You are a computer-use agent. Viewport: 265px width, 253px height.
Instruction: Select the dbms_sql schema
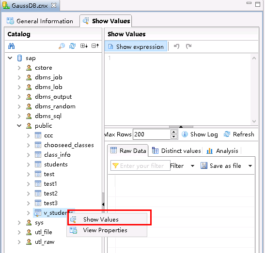48,116
